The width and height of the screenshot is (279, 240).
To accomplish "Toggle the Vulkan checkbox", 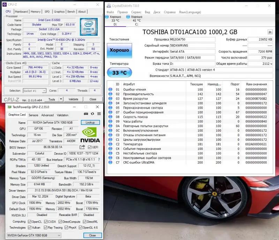I will pyautogui.click(x=30, y=227).
